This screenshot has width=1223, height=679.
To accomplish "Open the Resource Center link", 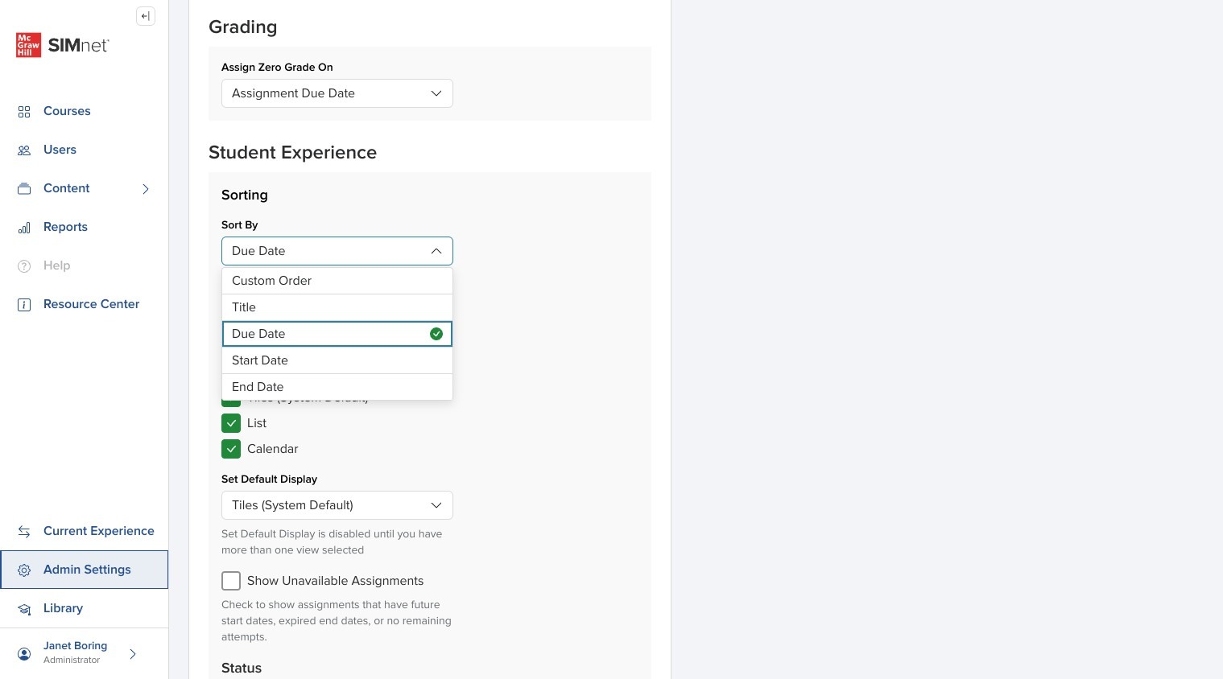I will [x=91, y=304].
